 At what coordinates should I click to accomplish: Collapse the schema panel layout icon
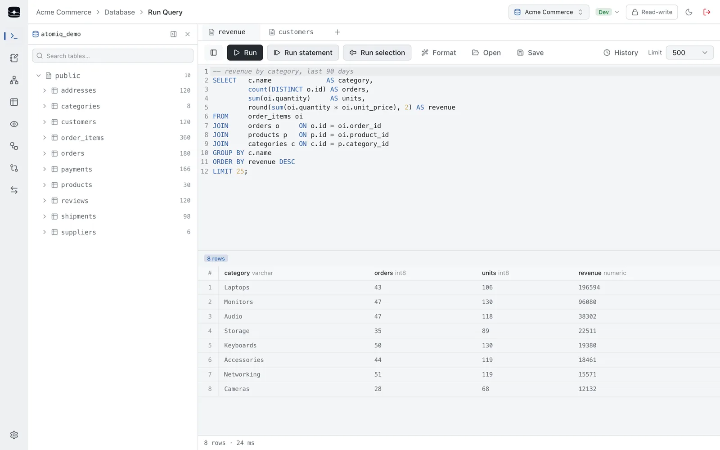tap(174, 34)
